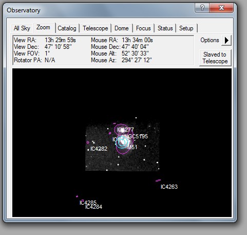Viewport: 247px width, 235px height.
Task: Click the IC4282 label on the sky map
Action: pyautogui.click(x=99, y=149)
